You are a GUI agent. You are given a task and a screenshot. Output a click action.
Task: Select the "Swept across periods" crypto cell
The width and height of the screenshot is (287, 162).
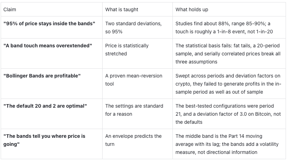(228, 84)
